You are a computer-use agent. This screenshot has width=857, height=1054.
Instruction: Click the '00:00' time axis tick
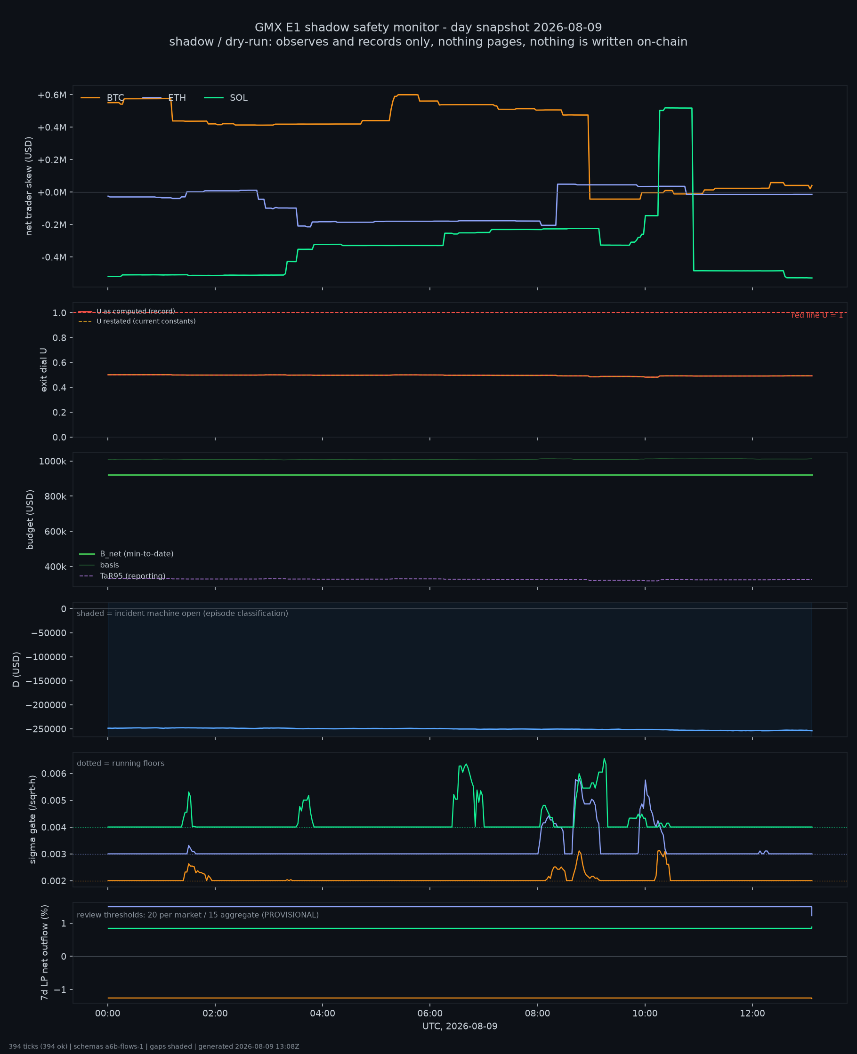pyautogui.click(x=108, y=1013)
